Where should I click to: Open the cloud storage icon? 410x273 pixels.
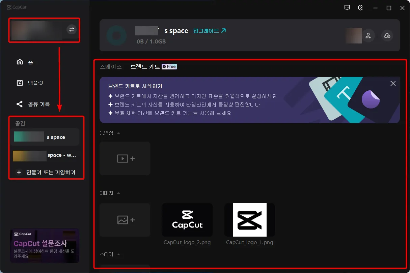pyautogui.click(x=387, y=36)
